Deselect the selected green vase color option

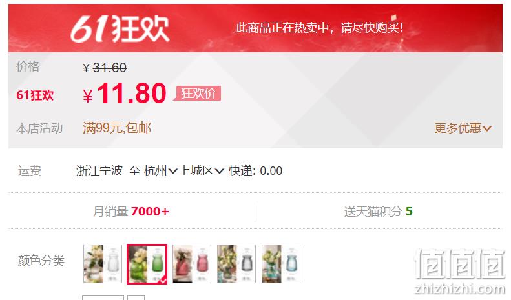tap(147, 264)
